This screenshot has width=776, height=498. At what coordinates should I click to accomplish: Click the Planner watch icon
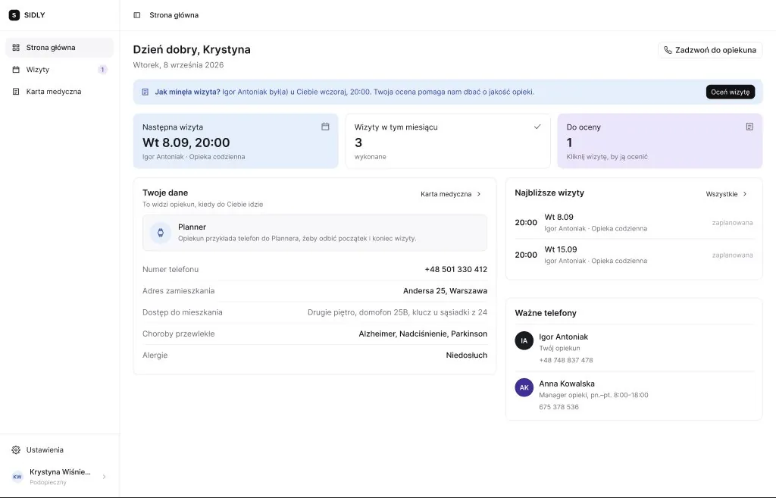point(161,233)
